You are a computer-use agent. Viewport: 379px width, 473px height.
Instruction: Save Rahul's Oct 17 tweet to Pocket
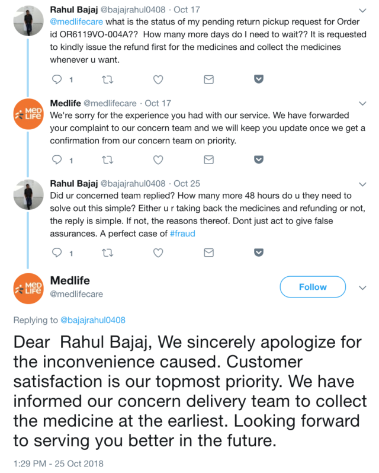259,79
